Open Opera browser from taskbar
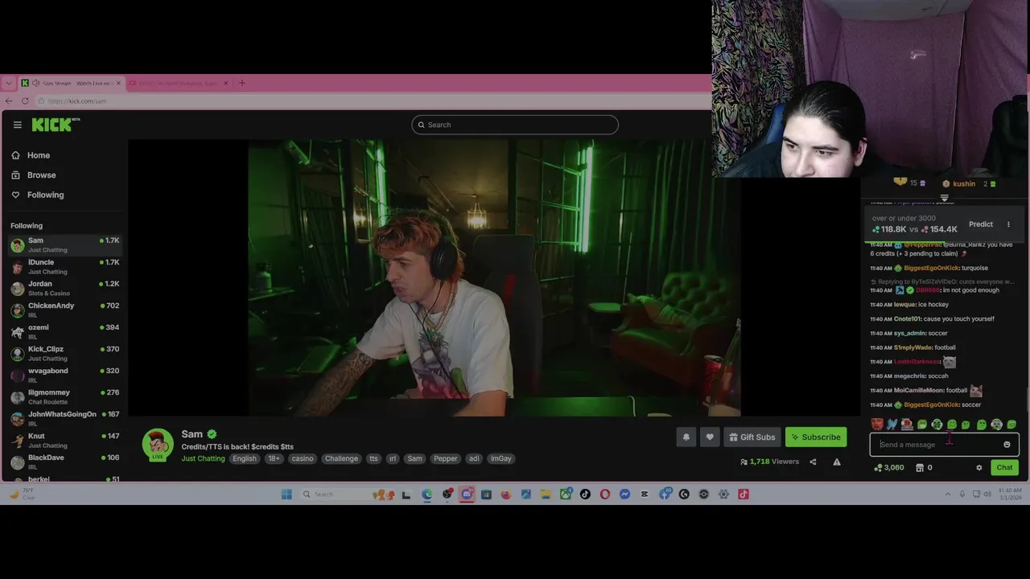The height and width of the screenshot is (579, 1030). pos(605,494)
